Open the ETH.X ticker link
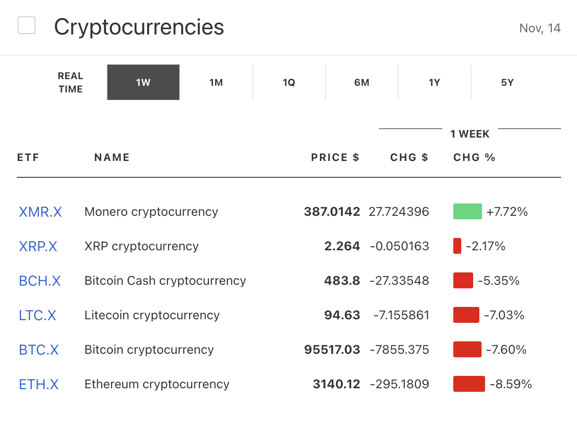 pyautogui.click(x=39, y=384)
